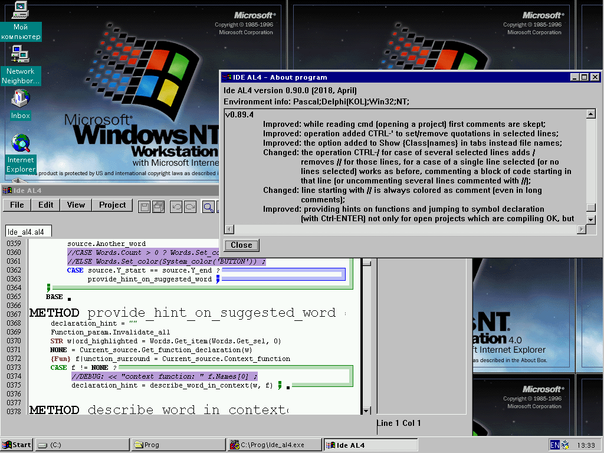Minimize the About program dialog
Screen dimensions: 604x453
click(x=575, y=77)
